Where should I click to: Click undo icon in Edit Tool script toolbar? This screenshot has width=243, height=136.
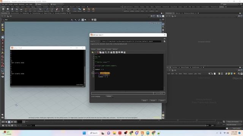tap(93, 53)
